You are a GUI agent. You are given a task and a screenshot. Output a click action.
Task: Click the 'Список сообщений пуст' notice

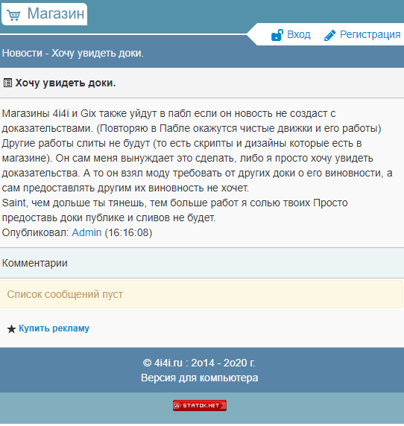coord(201,294)
